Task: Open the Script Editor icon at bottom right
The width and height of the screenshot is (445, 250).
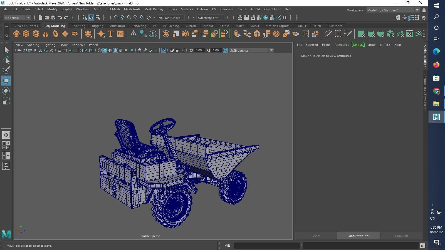Action: point(422,246)
